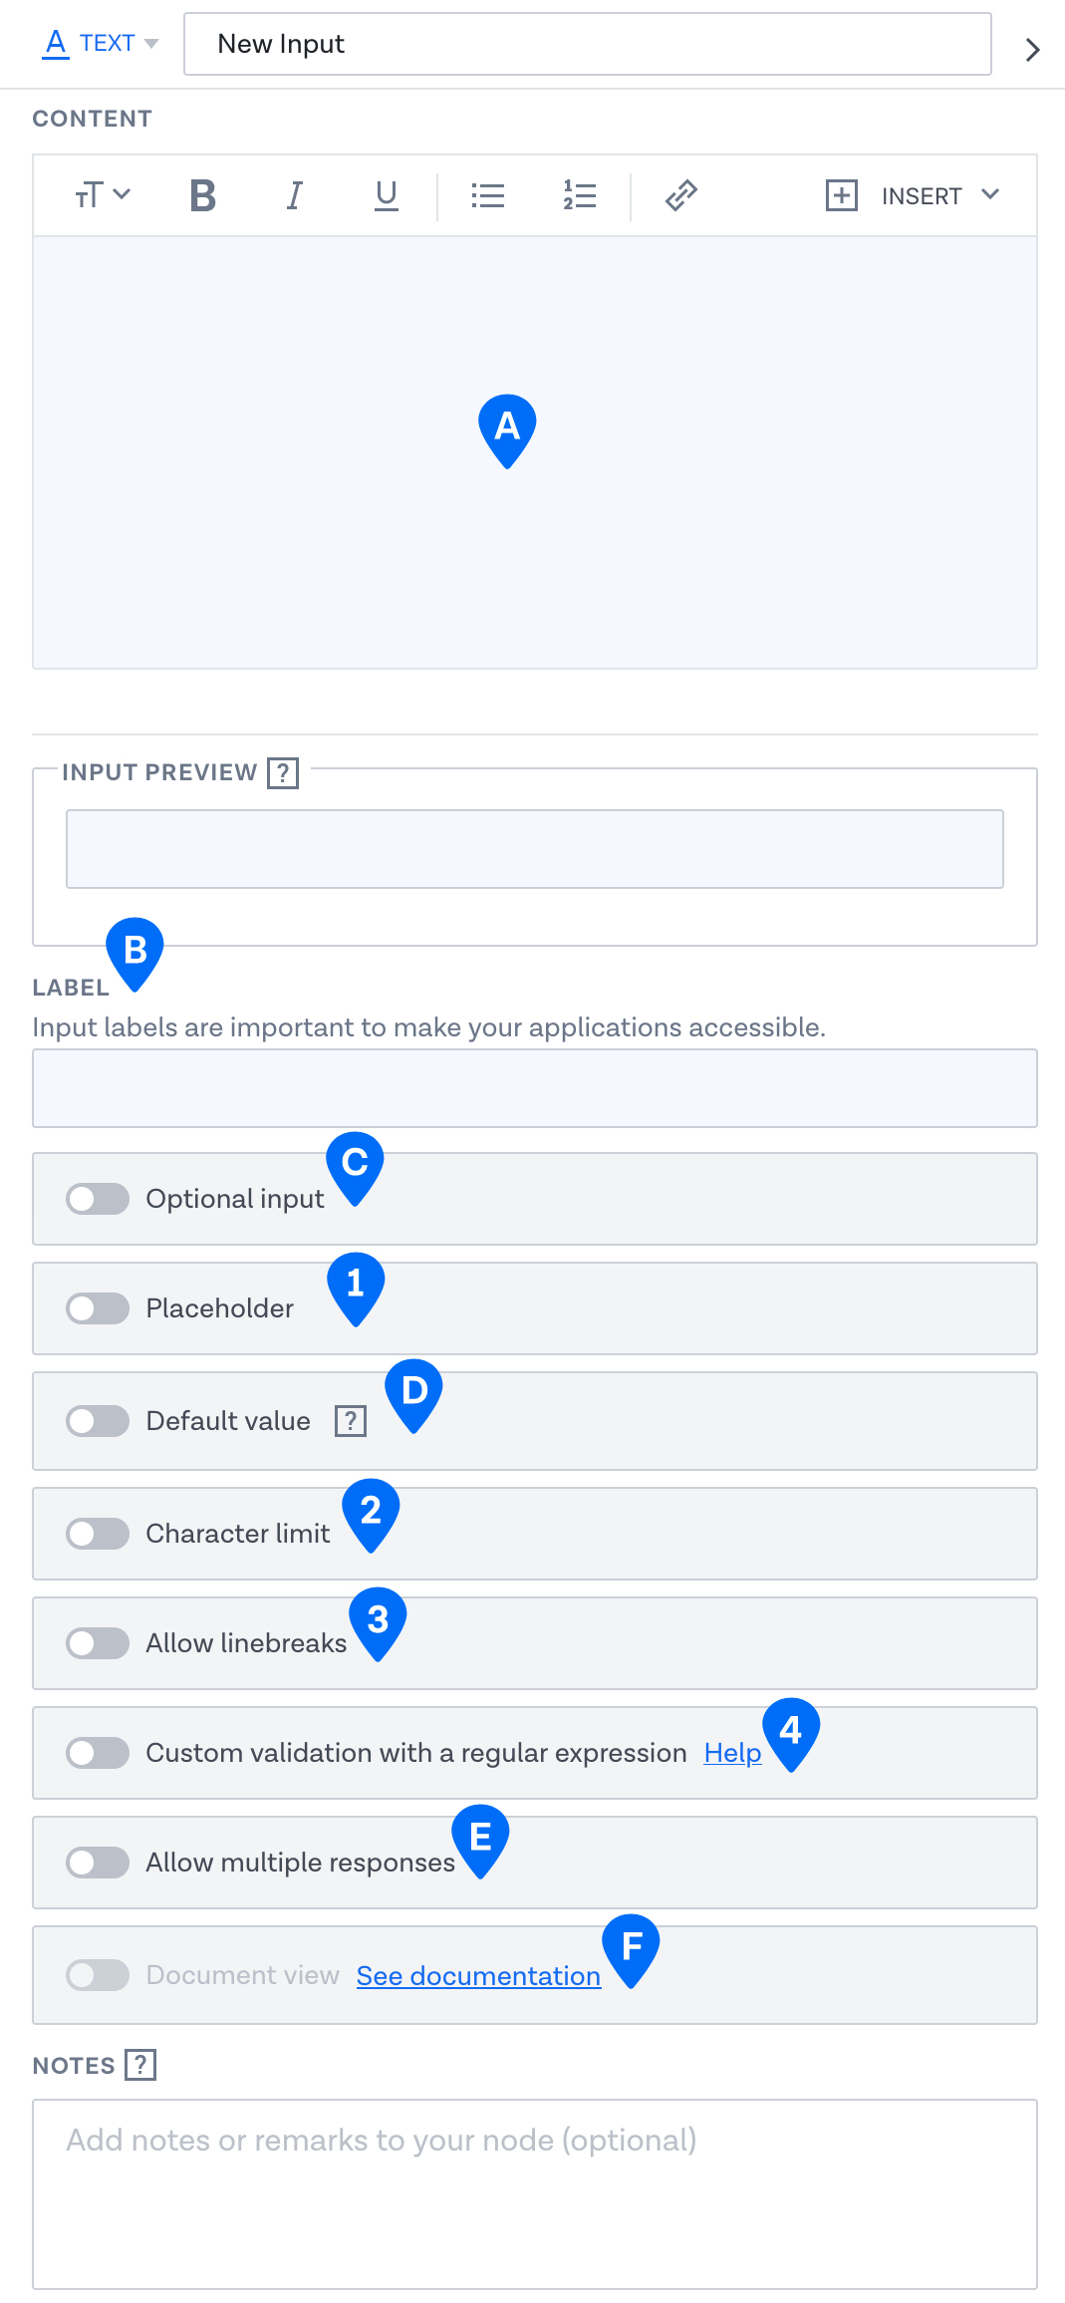Screen dimensions: 1065x2303
Task: Enable the Optional input switch
Action: tap(97, 1199)
